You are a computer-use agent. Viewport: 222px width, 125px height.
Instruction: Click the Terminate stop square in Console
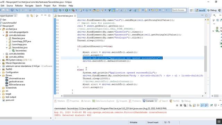177,105
